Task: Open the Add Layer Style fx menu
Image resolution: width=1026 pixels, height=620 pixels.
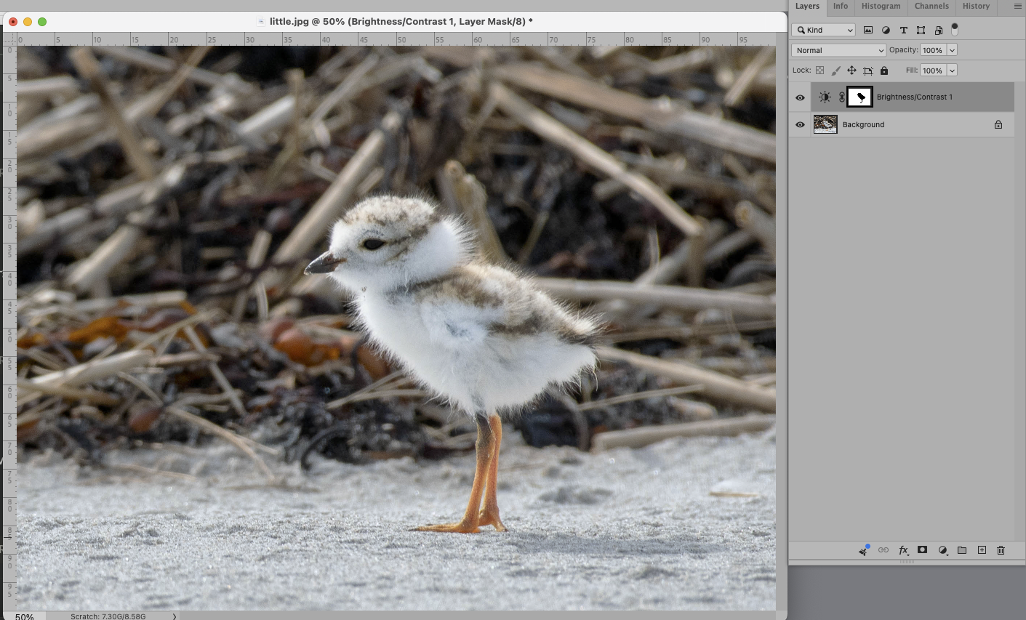Action: [x=903, y=550]
